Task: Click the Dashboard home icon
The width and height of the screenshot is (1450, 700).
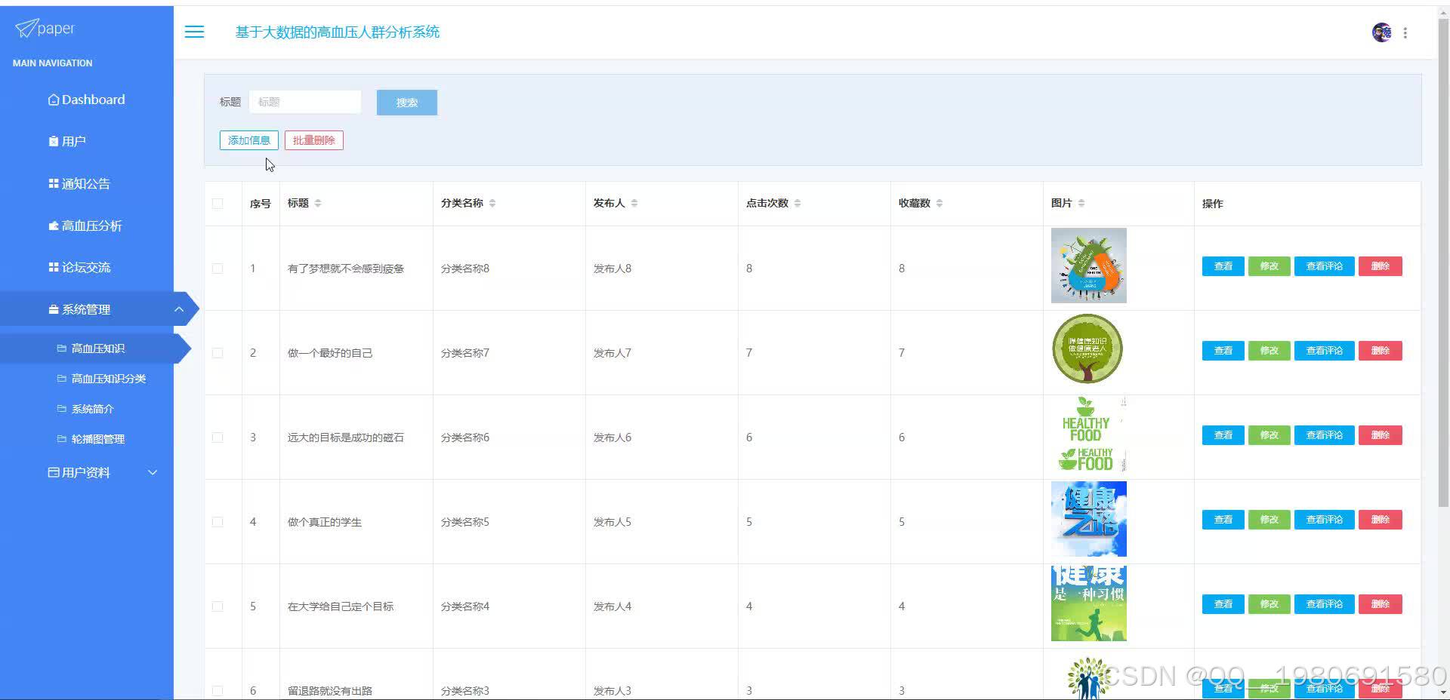Action: (53, 100)
